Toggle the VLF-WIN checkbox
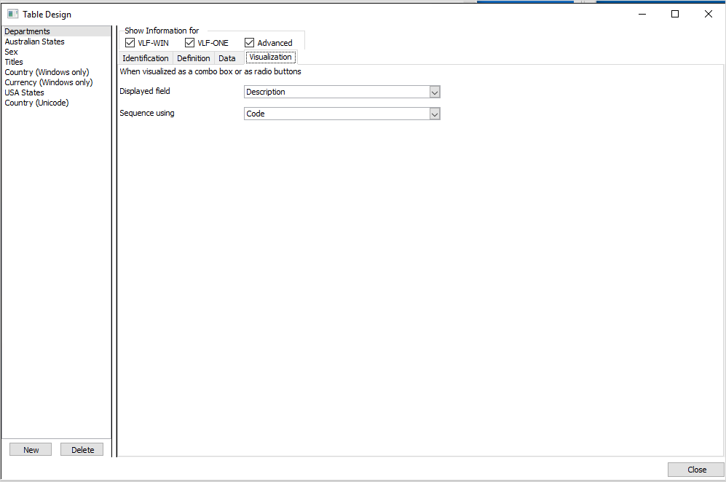 pos(130,43)
